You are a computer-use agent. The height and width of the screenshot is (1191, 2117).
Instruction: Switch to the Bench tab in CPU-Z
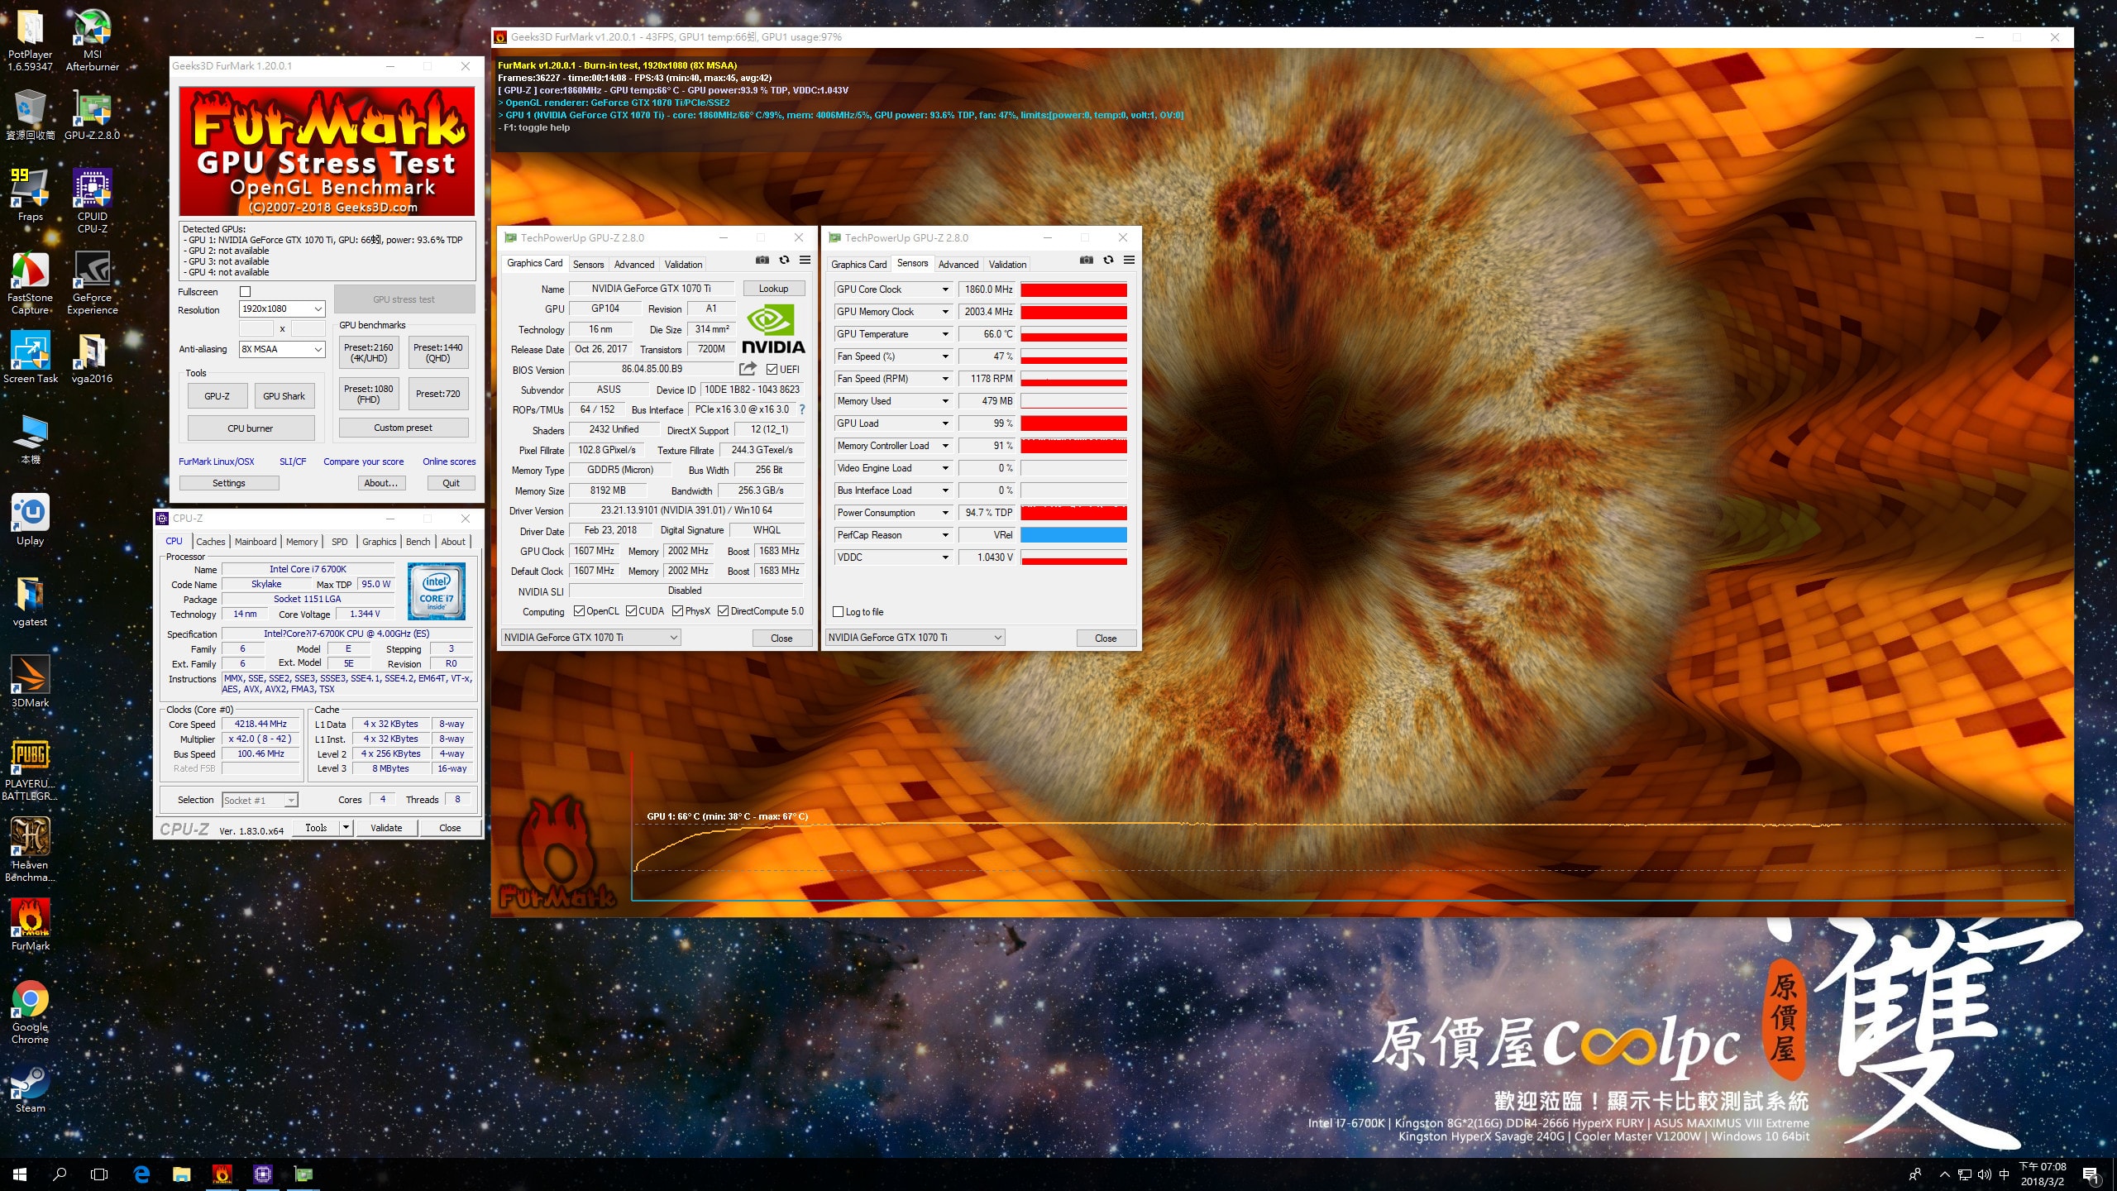coord(418,542)
